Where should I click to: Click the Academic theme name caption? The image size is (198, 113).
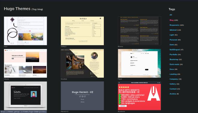[x=121, y=112]
